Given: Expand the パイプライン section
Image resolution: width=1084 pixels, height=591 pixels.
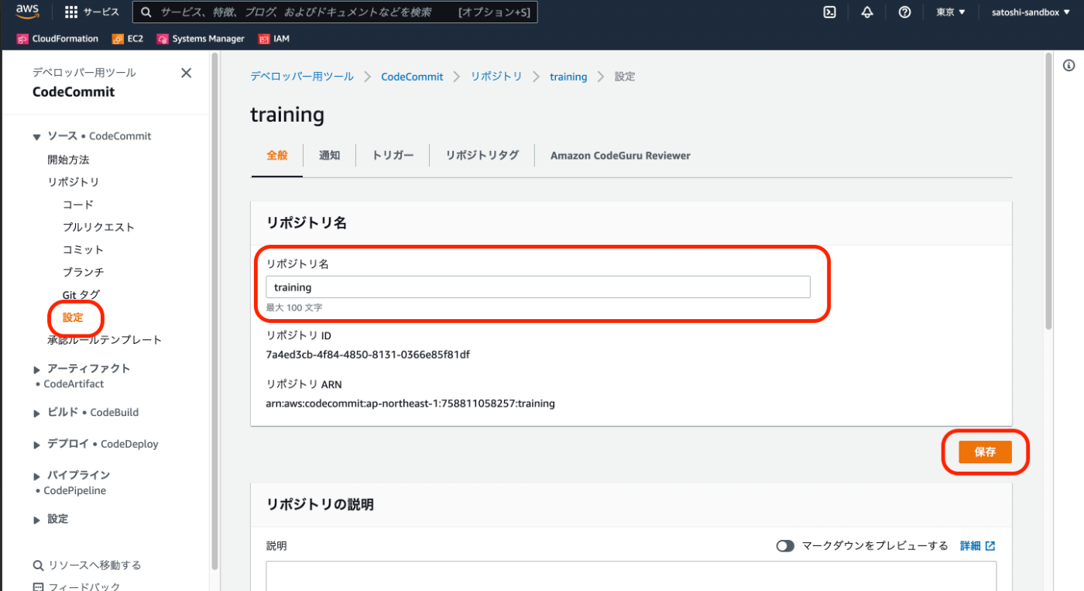Looking at the screenshot, I should pyautogui.click(x=36, y=476).
